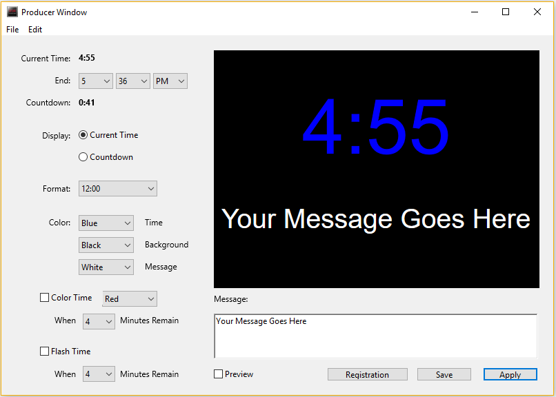The image size is (556, 397).
Task: Open the White message color dropdown
Action: coord(106,267)
